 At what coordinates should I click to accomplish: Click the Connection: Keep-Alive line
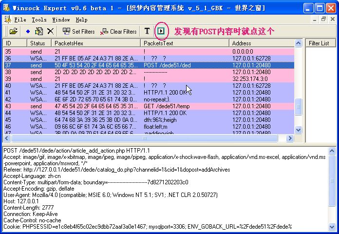coord(31,214)
